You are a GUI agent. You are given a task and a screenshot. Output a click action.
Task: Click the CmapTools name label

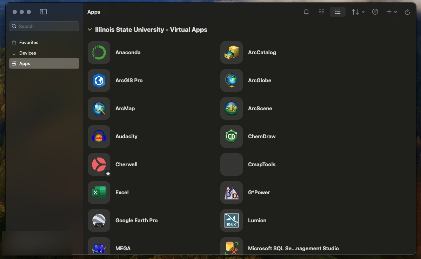(262, 164)
